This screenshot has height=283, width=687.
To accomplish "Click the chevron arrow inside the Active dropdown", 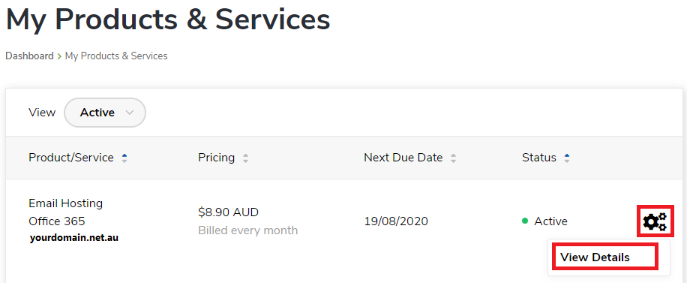I will [129, 113].
